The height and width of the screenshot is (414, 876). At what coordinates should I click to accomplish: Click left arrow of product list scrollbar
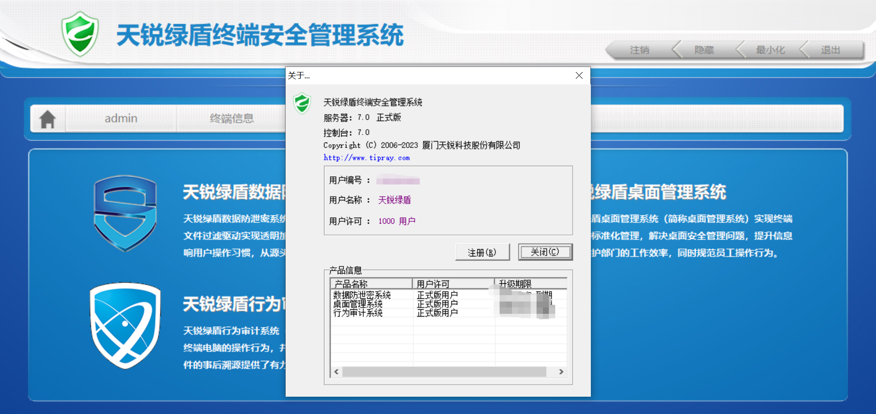[336, 372]
